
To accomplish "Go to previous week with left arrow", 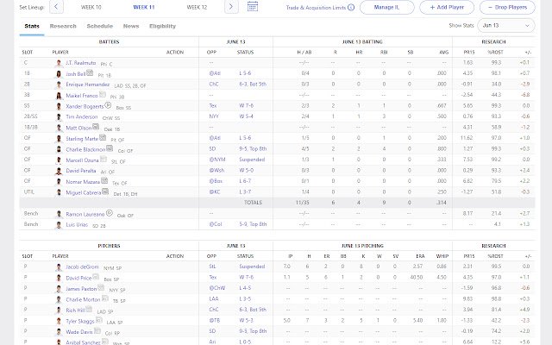I will [x=56, y=7].
